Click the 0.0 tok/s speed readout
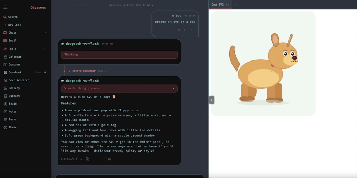 [x=68, y=159]
